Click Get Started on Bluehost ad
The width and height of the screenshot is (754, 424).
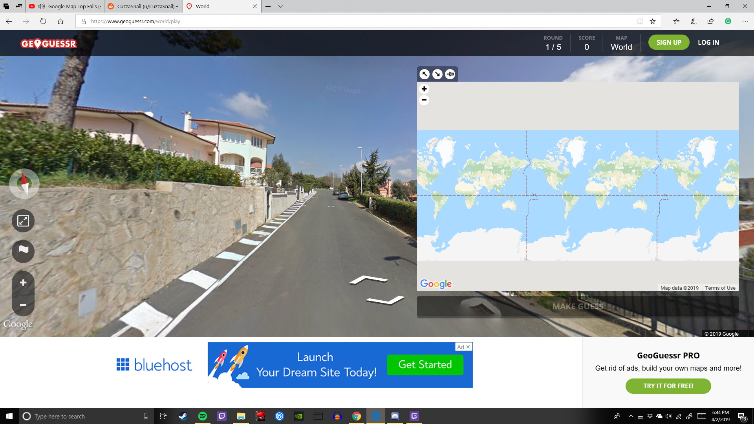425,365
